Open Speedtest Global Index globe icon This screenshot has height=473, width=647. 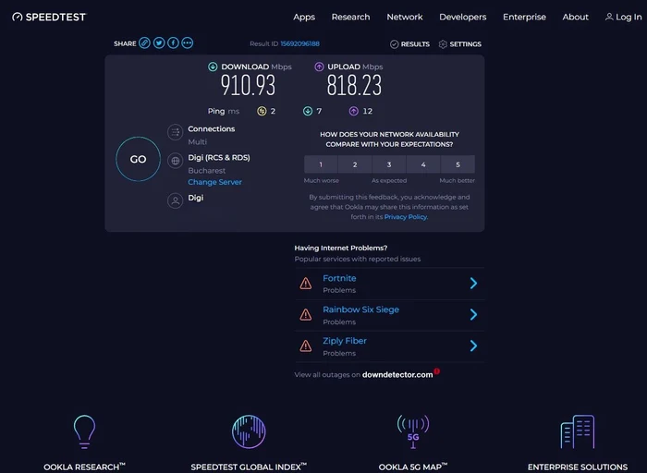tap(249, 431)
